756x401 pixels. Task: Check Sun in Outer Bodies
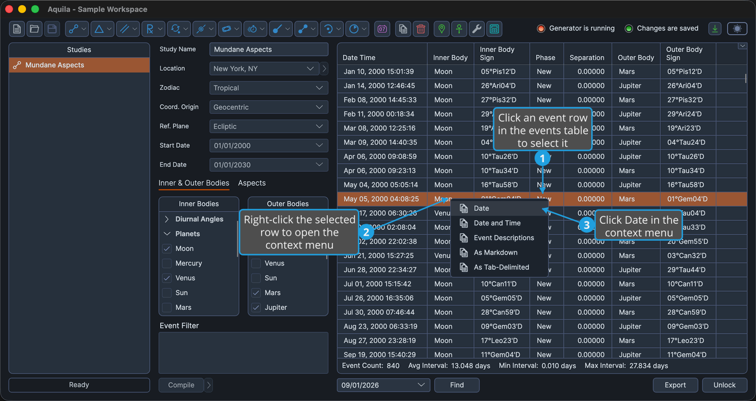click(x=256, y=278)
